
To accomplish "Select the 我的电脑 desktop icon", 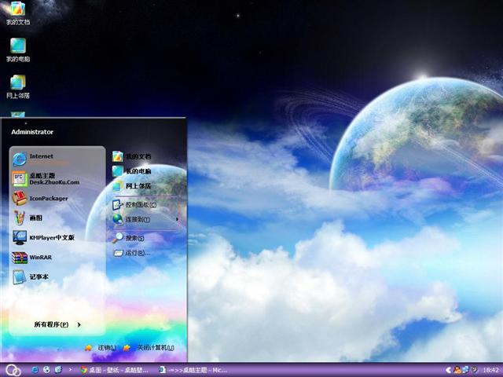I will [17, 49].
